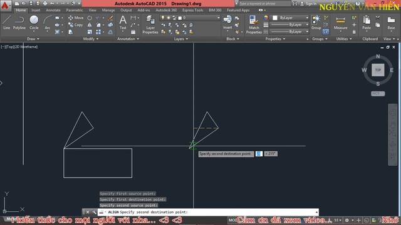The height and width of the screenshot is (225, 401).
Task: Toggle the MODEL space status bar button
Action: click(x=232, y=220)
